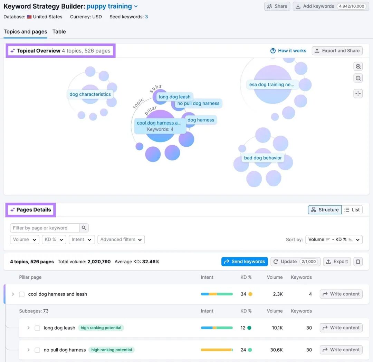Select the no pull dog harness checkbox
373x362 pixels.
coord(37,350)
